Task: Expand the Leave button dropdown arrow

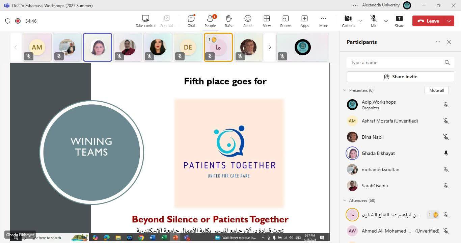Action: click(449, 21)
